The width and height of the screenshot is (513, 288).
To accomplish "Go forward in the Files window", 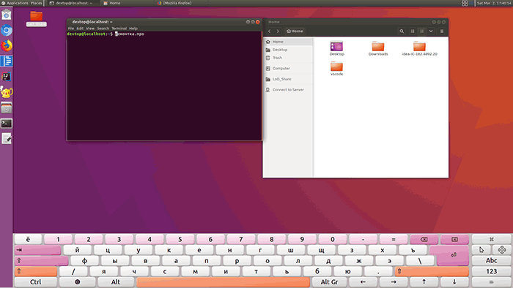I will 278,31.
